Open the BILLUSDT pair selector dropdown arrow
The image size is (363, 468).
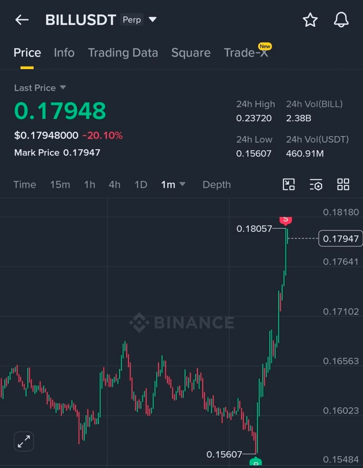coord(153,19)
